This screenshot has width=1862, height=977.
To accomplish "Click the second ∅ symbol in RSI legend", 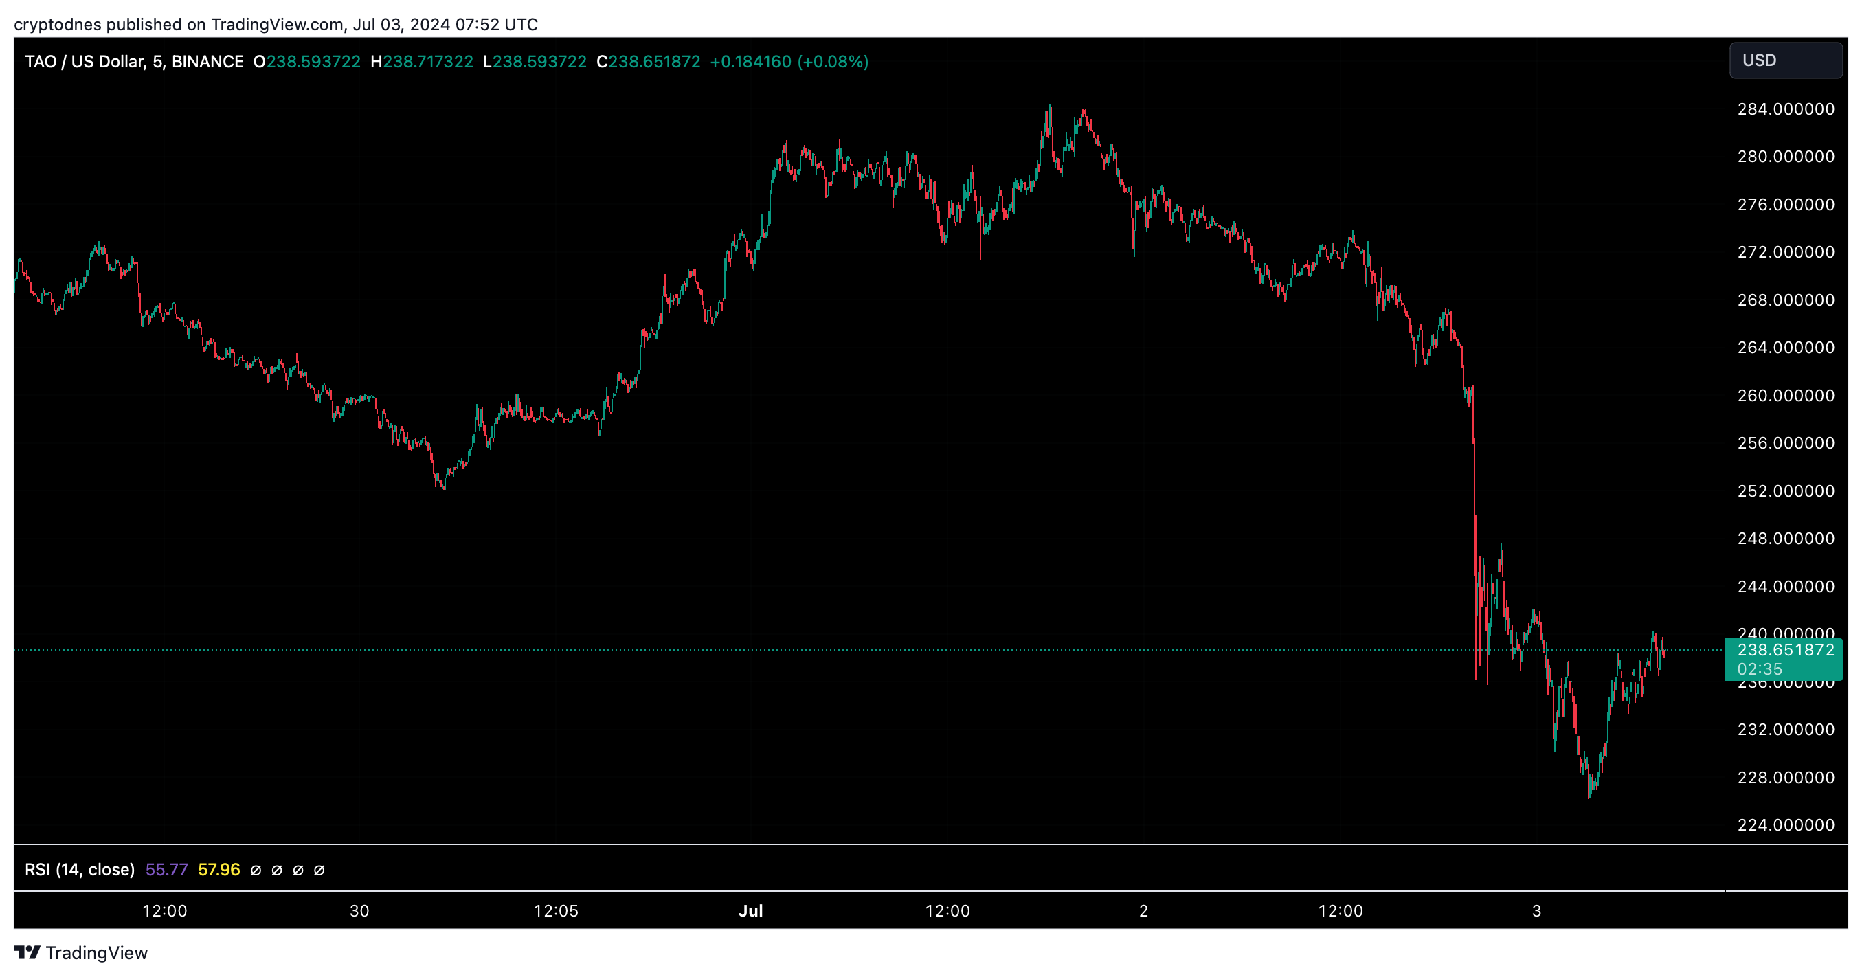I will (x=277, y=870).
